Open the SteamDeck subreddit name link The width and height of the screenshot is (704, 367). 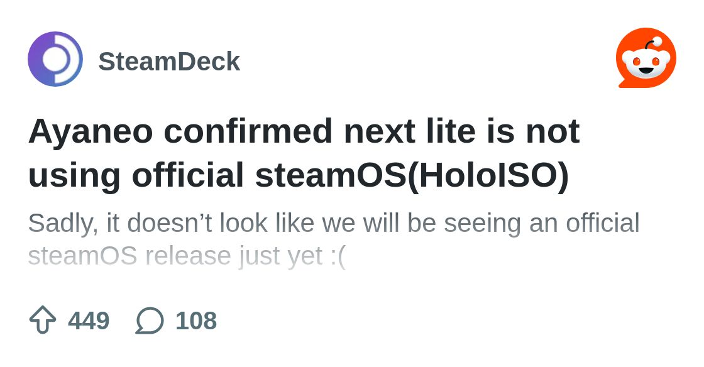click(x=169, y=62)
